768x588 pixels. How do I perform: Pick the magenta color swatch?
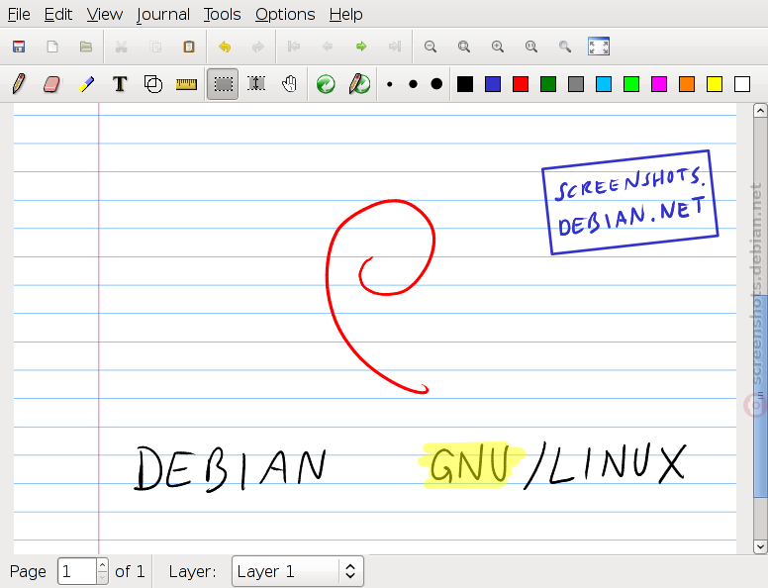click(659, 84)
